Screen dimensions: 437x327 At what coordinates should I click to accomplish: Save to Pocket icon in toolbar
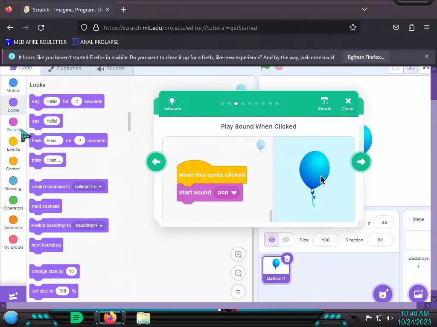point(396,27)
